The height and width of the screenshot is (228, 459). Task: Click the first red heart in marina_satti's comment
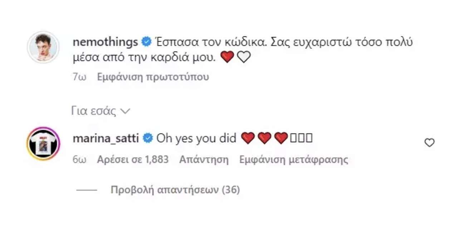coord(248,138)
